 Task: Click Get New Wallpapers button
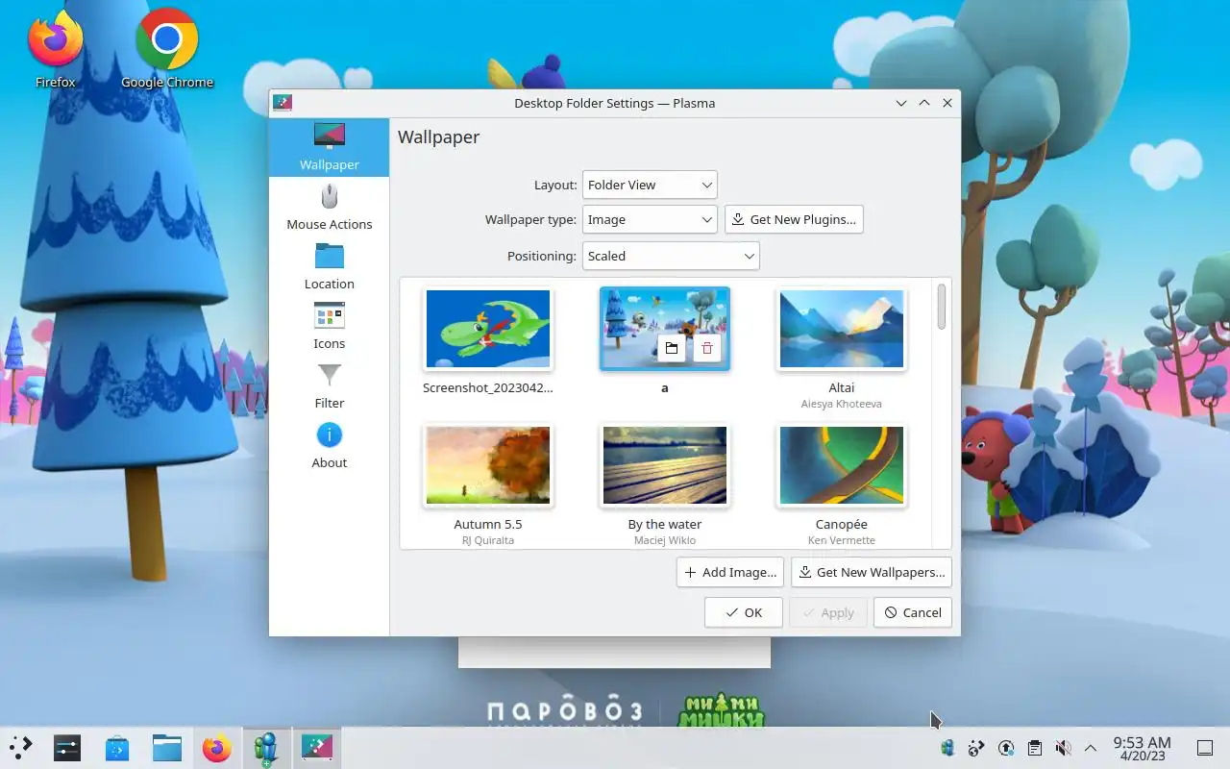[x=872, y=572]
